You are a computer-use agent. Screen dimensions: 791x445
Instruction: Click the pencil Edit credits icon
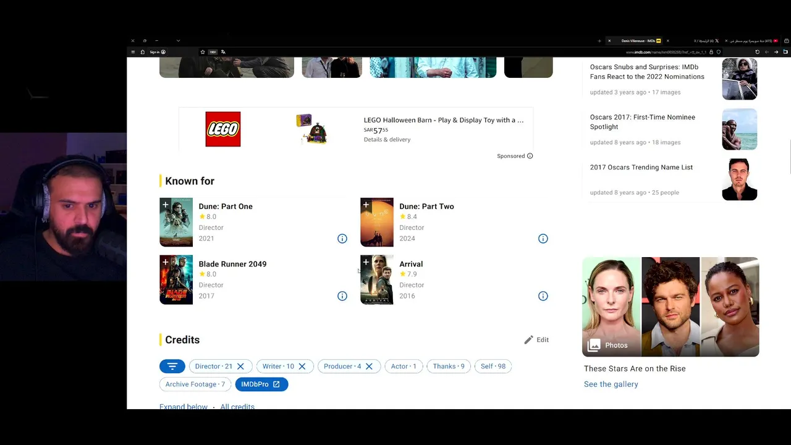[x=528, y=340]
